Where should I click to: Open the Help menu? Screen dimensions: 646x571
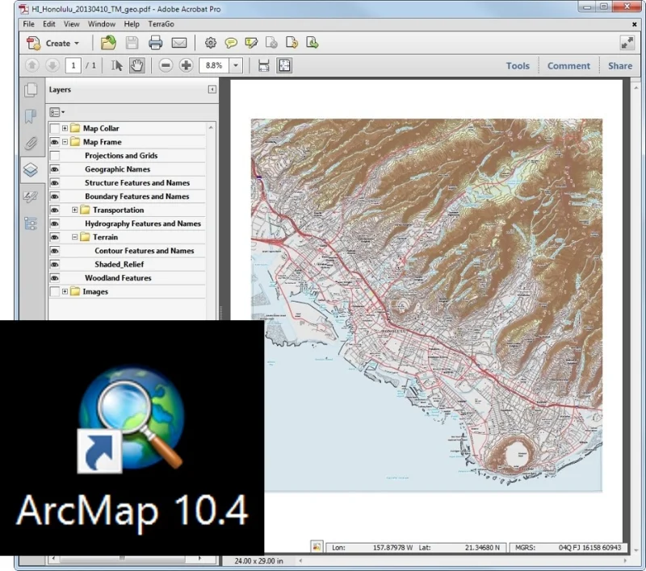coord(132,24)
